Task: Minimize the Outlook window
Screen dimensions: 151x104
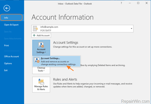Action: click(x=130, y=3)
